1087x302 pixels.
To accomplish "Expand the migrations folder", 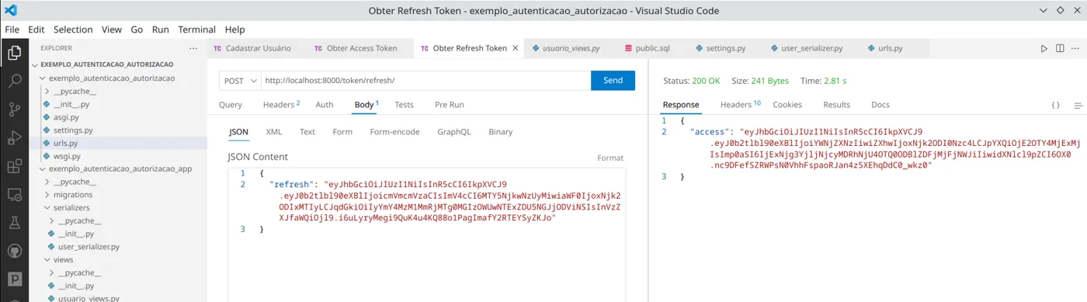I will pos(73,195).
